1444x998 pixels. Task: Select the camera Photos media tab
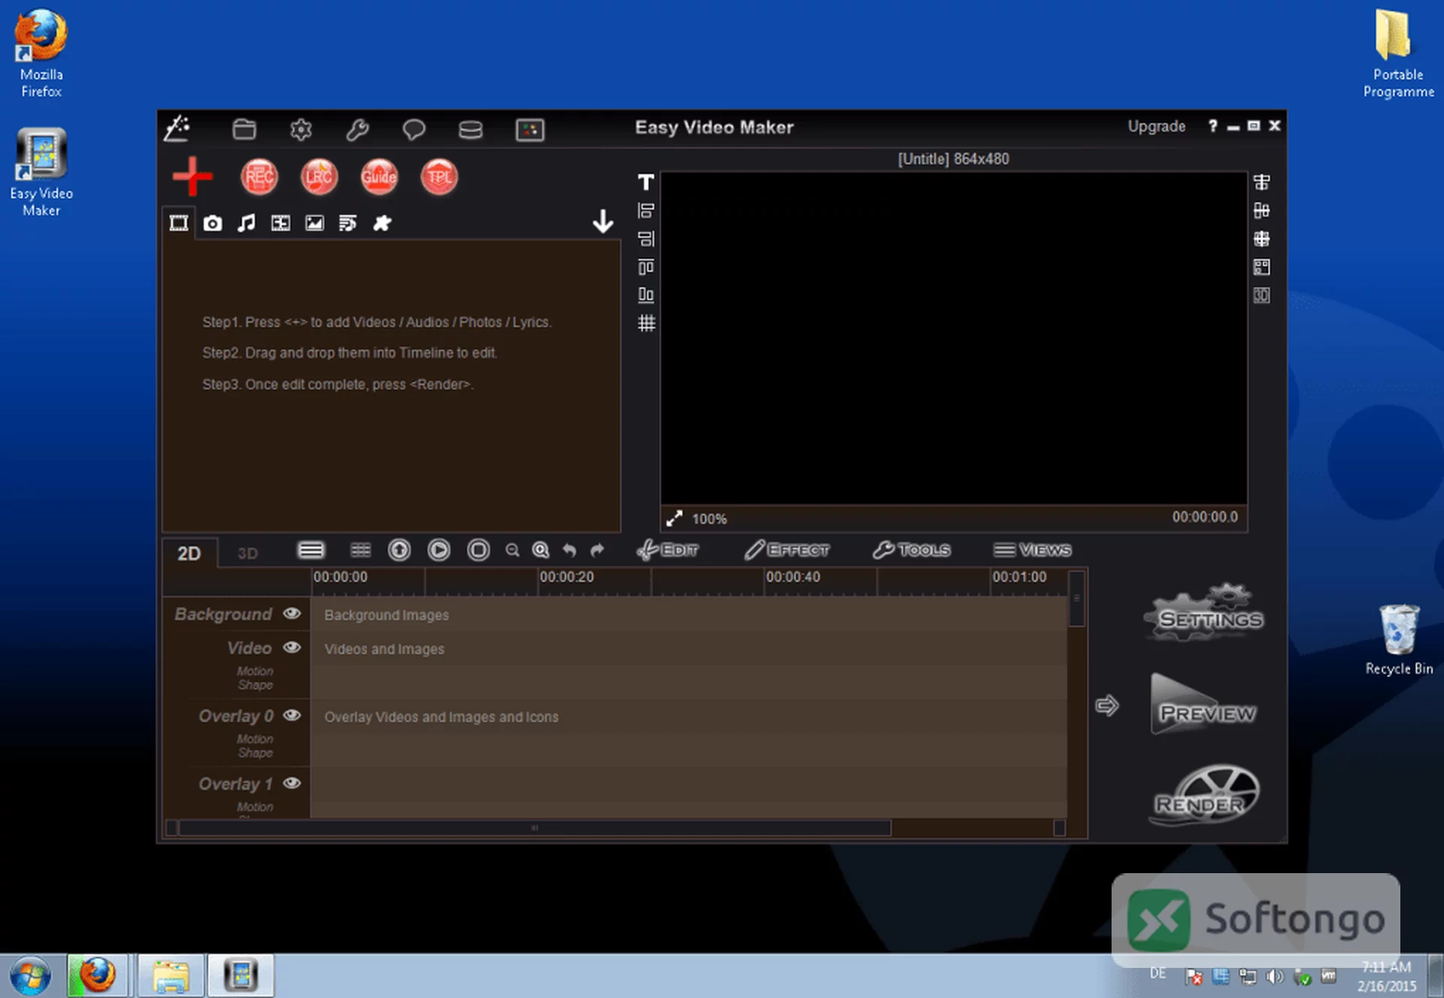click(x=213, y=223)
